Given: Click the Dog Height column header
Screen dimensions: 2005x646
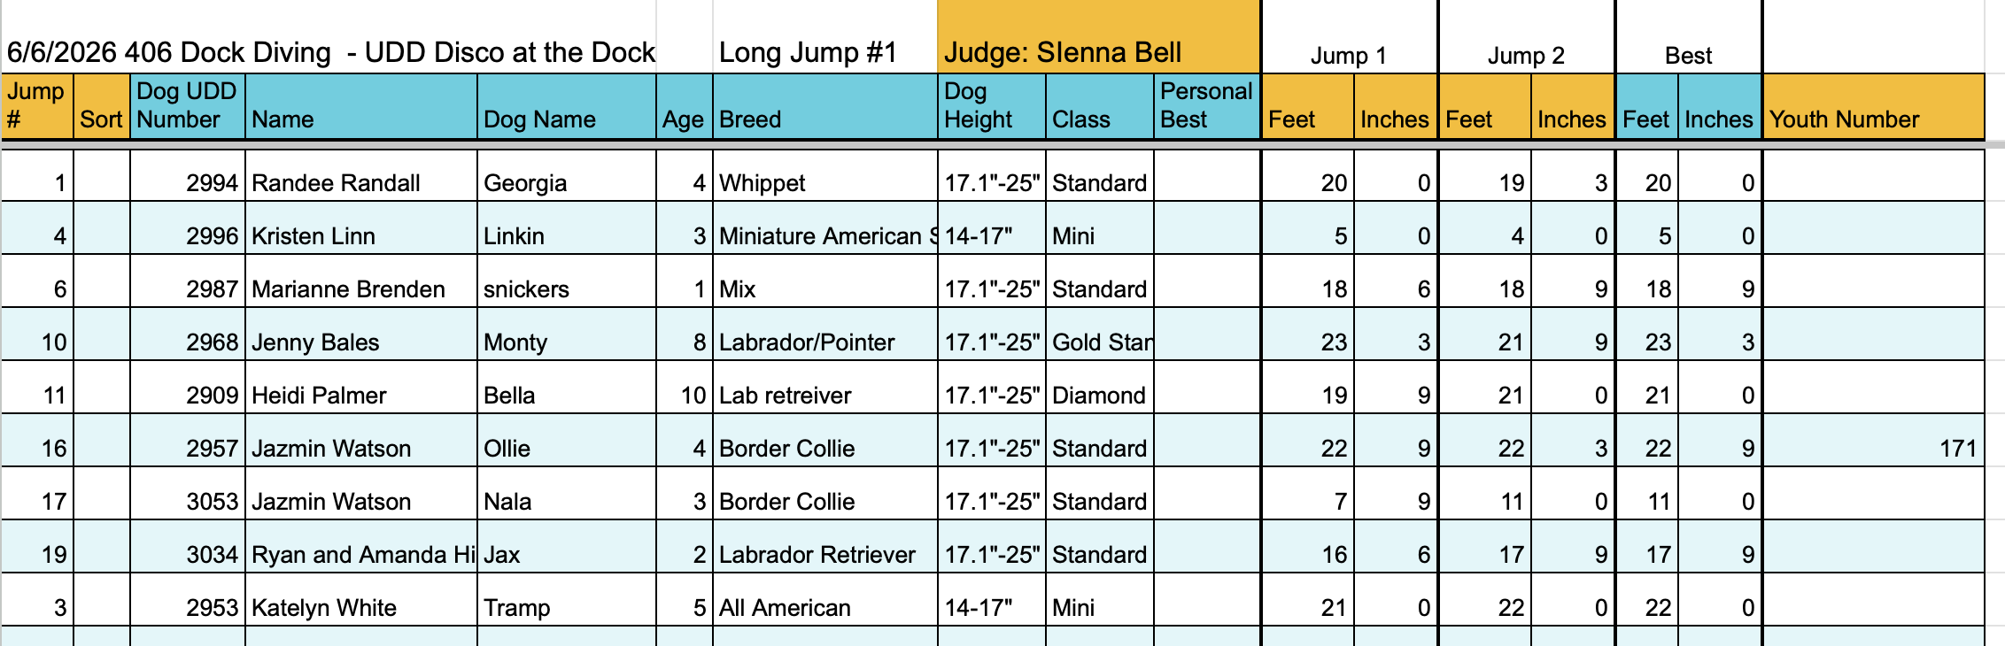Looking at the screenshot, I should pyautogui.click(x=992, y=106).
